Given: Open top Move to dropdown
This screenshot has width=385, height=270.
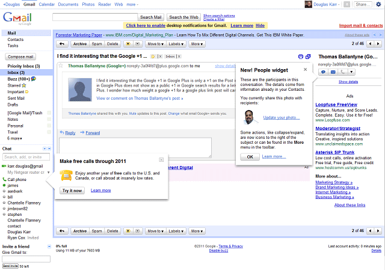Looking at the screenshot, I should point(155,44).
